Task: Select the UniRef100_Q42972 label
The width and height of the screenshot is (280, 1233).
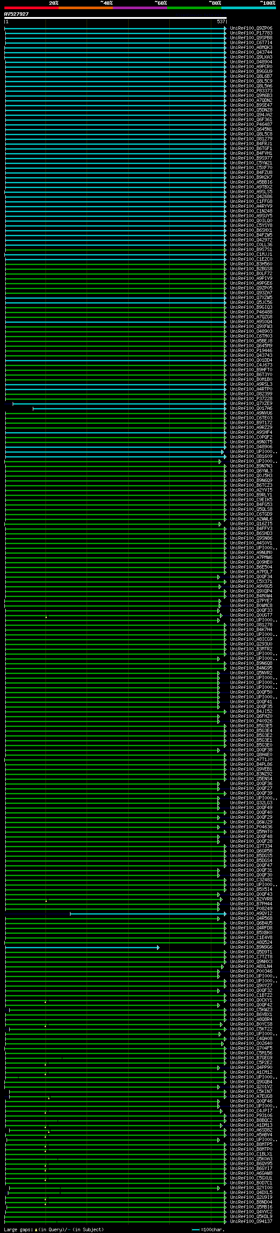Action: click(x=251, y=240)
